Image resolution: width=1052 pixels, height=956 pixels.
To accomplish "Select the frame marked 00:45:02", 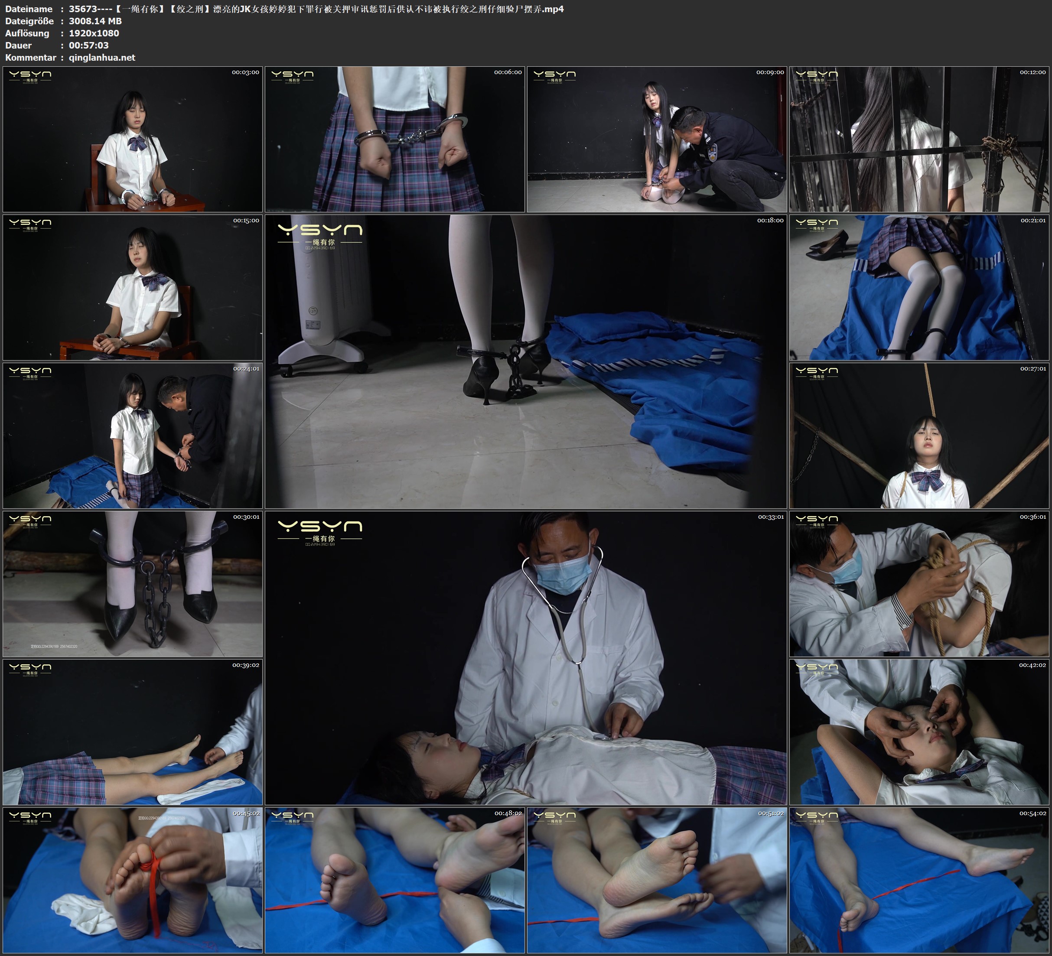I will tap(133, 880).
